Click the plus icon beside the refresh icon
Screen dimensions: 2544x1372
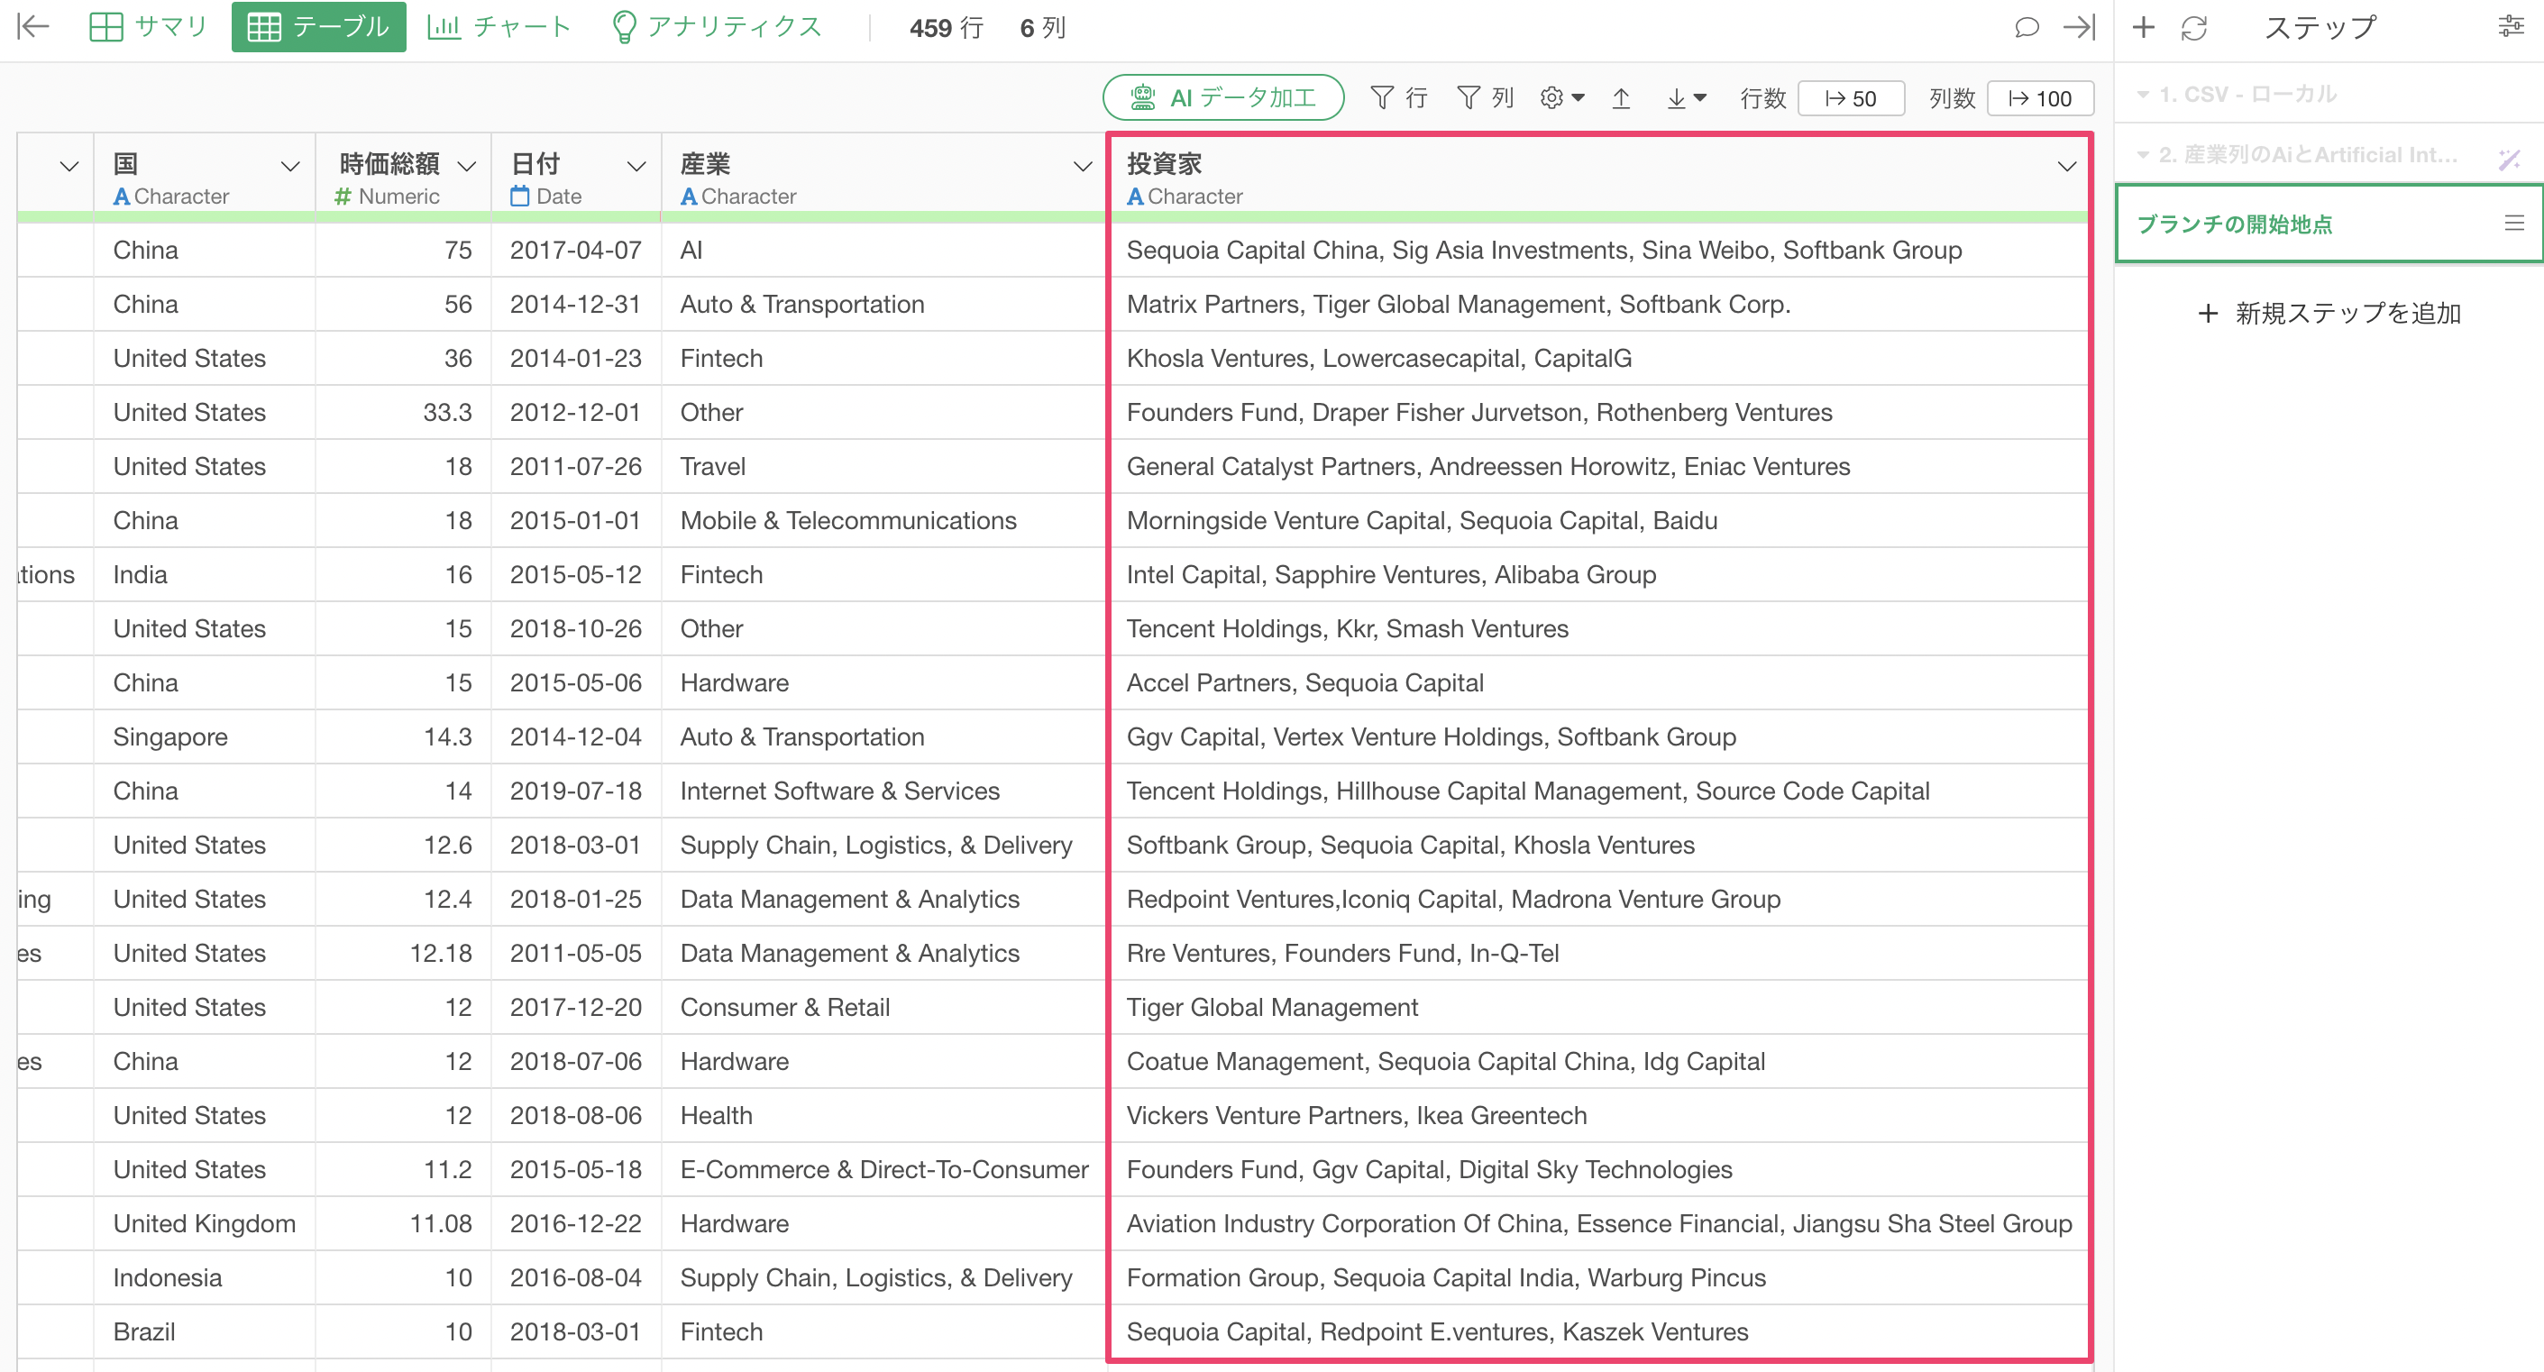point(2142,27)
